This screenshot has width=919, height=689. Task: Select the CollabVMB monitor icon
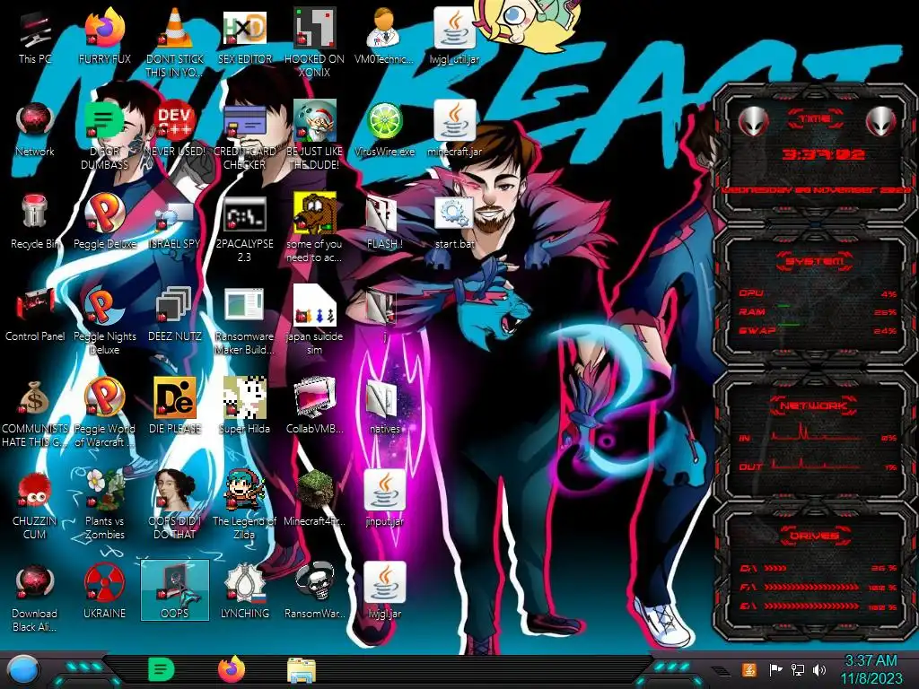point(314,406)
